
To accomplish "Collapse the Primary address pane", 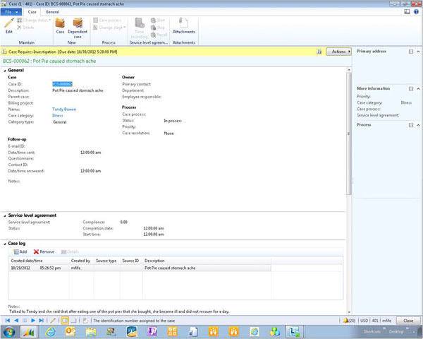I will click(418, 52).
